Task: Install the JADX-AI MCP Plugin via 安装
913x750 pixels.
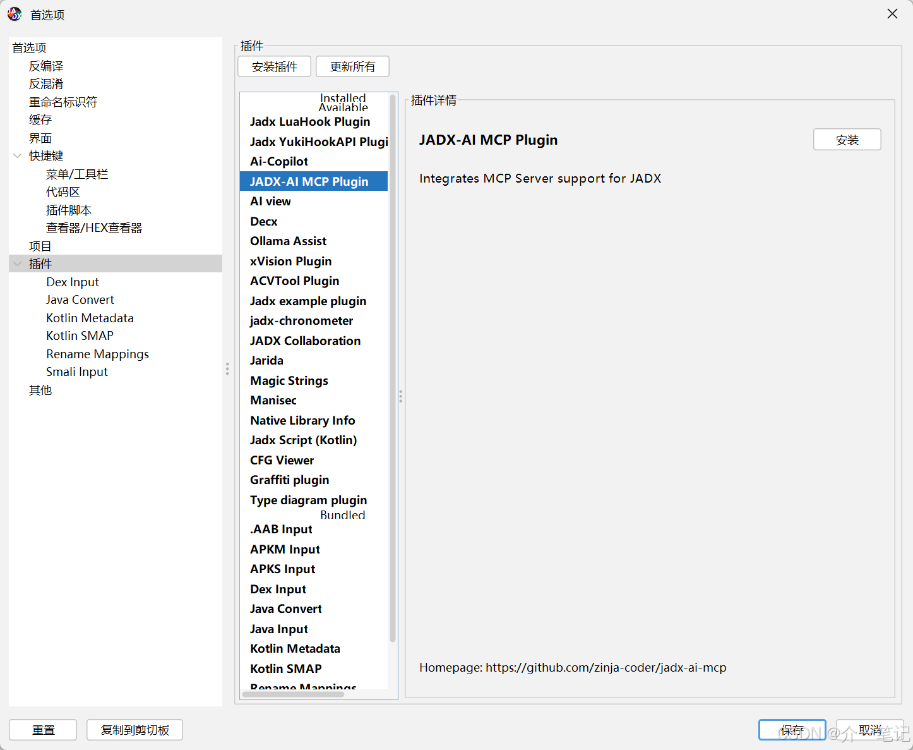Action: pos(847,140)
